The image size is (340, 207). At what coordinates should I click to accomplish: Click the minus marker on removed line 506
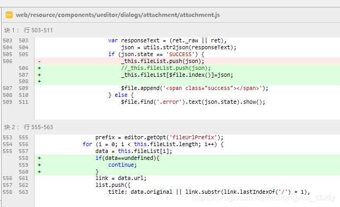[x=39, y=61]
